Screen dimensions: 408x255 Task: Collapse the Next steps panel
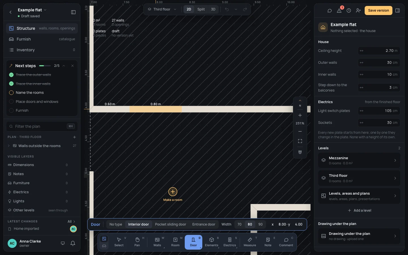point(64,66)
